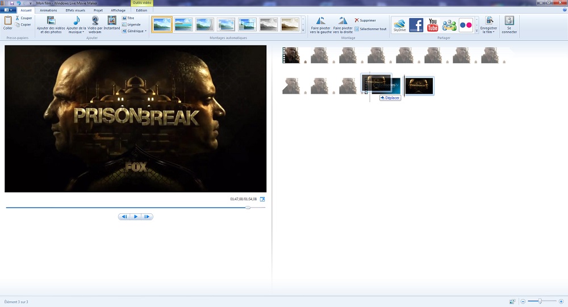568x307 pixels.
Task: Share film on Flickr
Action: coord(466,25)
